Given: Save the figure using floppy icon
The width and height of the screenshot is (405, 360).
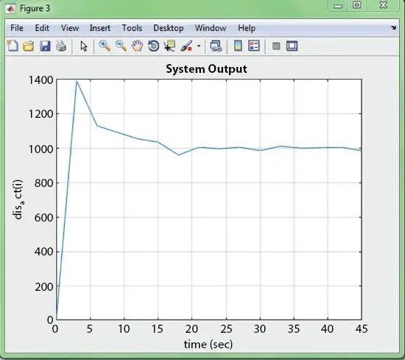Looking at the screenshot, I should [x=45, y=46].
